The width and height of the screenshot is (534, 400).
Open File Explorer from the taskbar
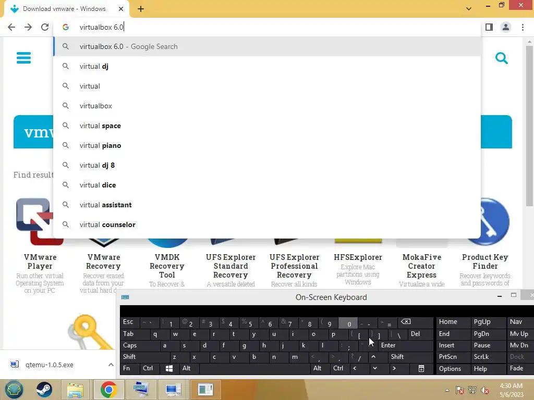tap(75, 390)
